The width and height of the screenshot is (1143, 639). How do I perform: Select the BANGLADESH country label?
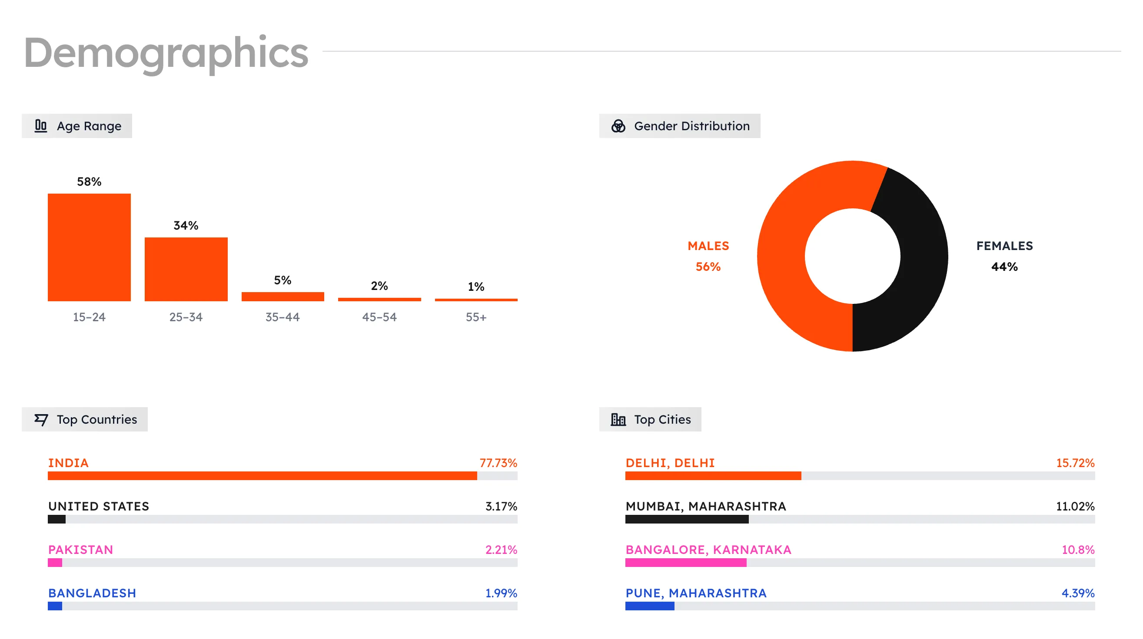[x=92, y=593]
